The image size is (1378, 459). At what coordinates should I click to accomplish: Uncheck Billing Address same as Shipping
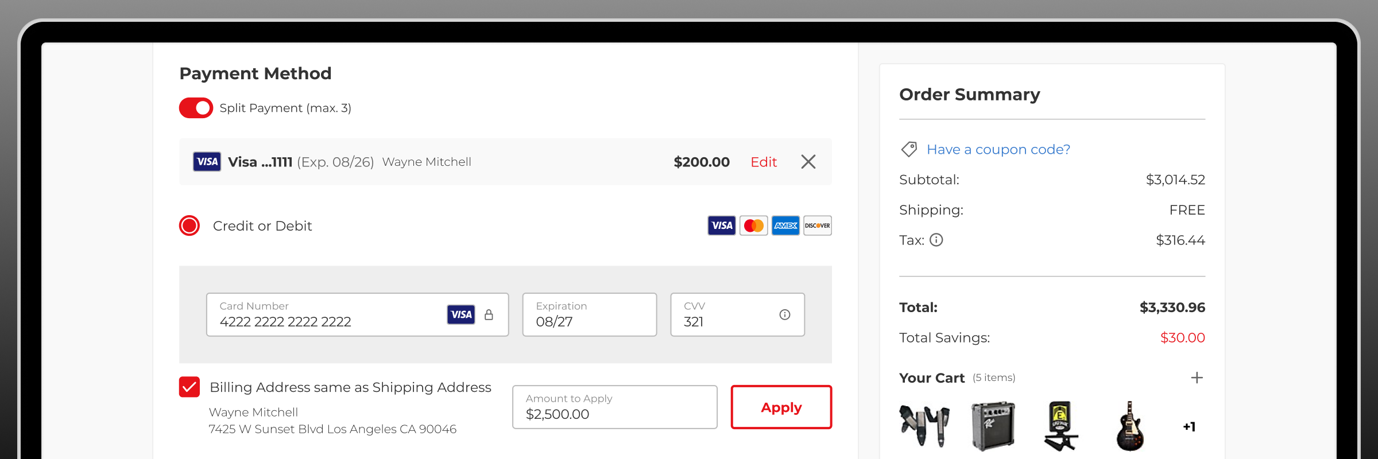coord(189,387)
